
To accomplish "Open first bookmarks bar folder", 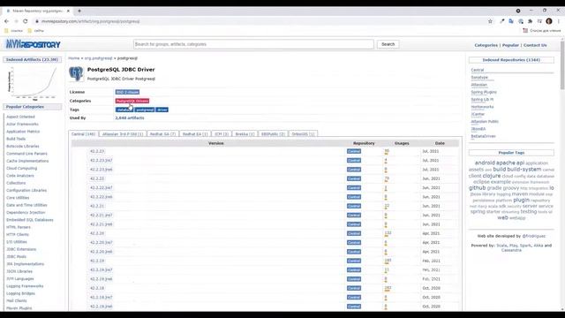I will click(x=14, y=31).
